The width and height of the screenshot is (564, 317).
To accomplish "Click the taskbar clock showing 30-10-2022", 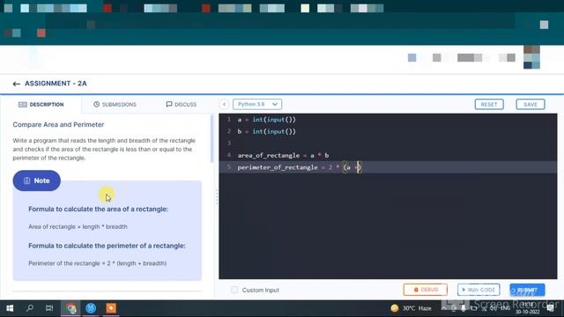I will click(527, 308).
